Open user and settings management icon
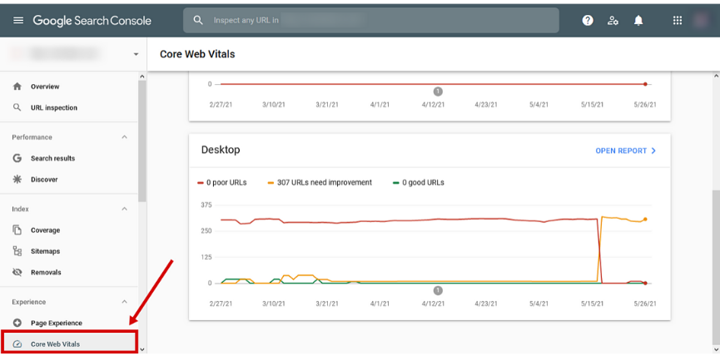This screenshot has width=720, height=356. (613, 20)
